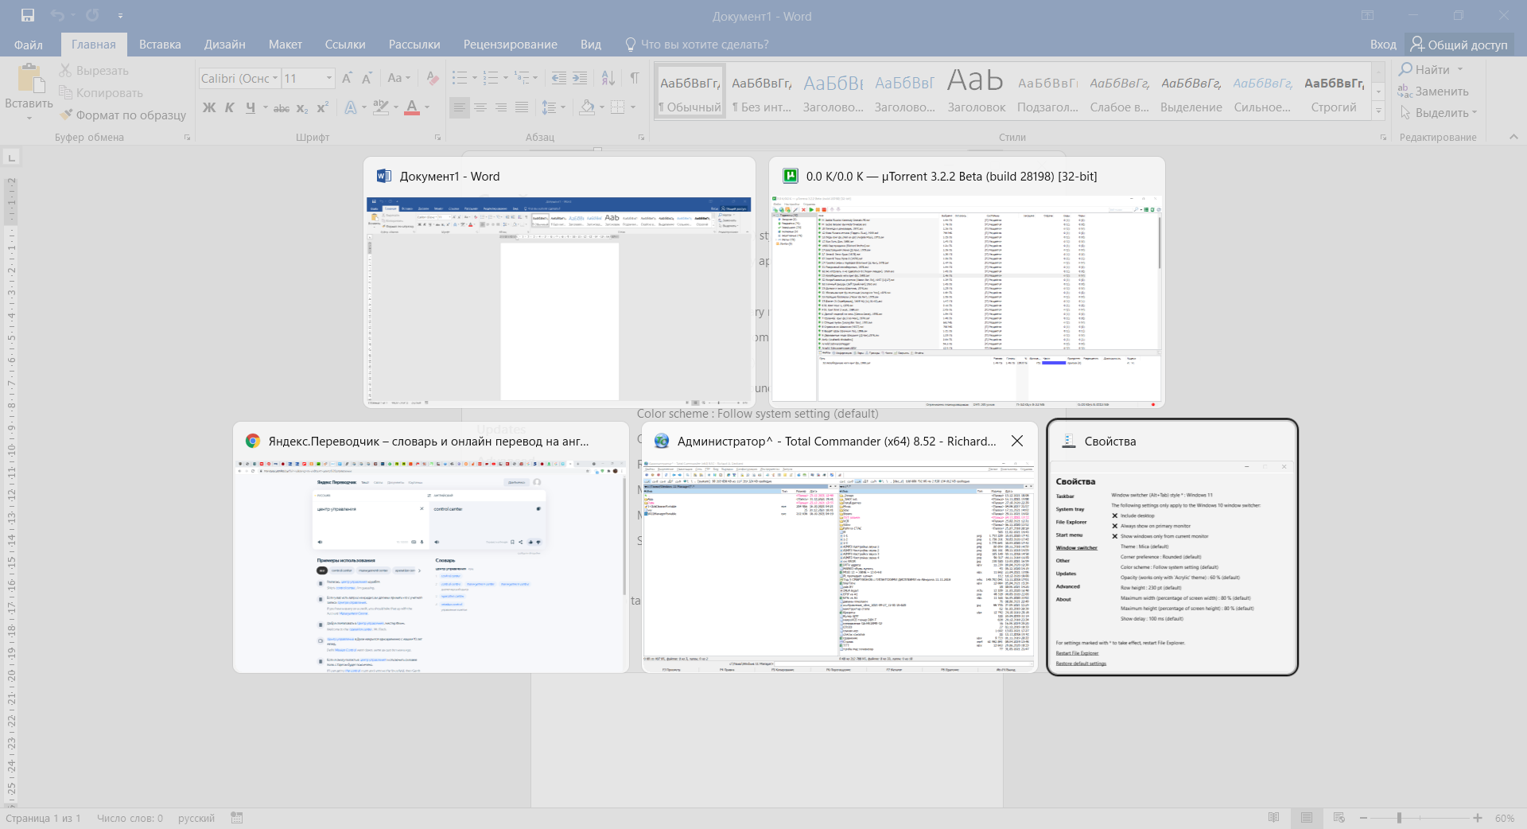The image size is (1527, 829).
Task: Toggle Print Layout view in status bar
Action: coord(1307,818)
